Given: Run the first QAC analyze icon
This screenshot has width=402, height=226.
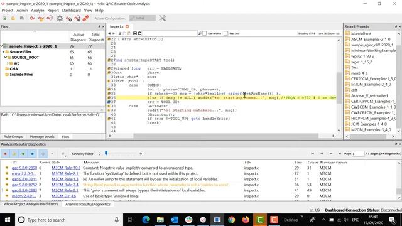Looking at the screenshot, I should pyautogui.click(x=32, y=18).
